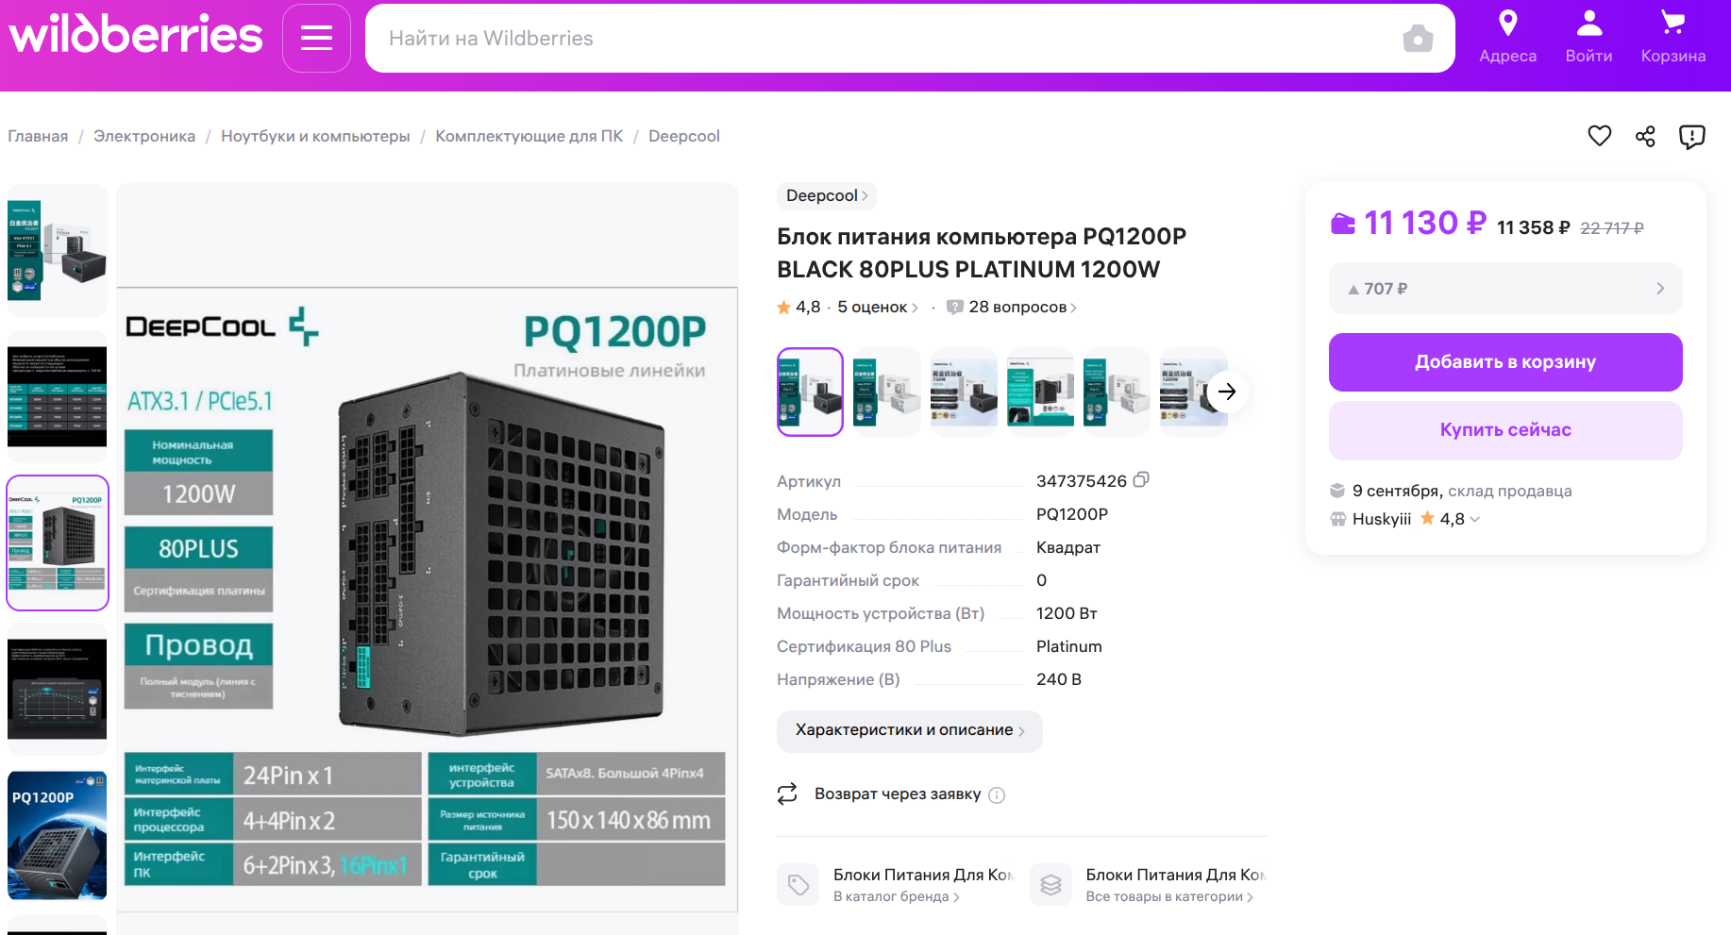1731x935 pixels.
Task: Select first left thumbnail with box image
Action: (x=58, y=250)
